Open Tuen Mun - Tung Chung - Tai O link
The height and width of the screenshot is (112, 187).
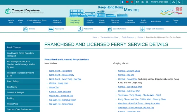click(x=140, y=95)
